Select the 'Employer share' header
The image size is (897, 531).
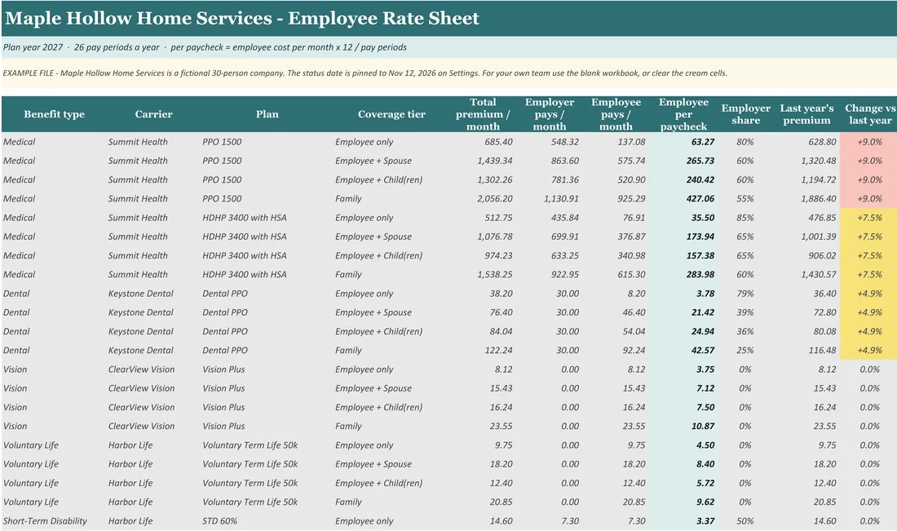(x=745, y=114)
